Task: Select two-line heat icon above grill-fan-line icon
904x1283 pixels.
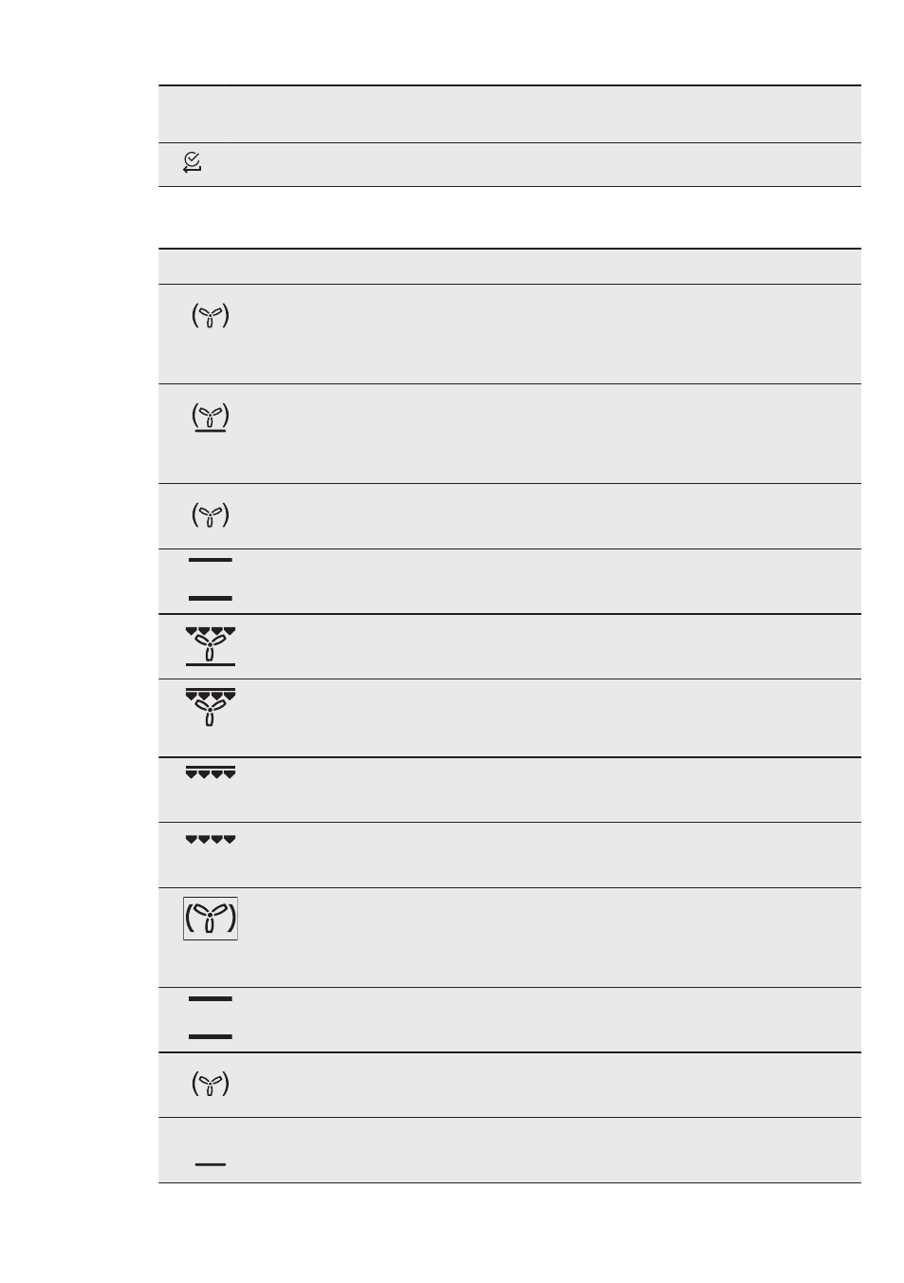Action: (x=211, y=579)
